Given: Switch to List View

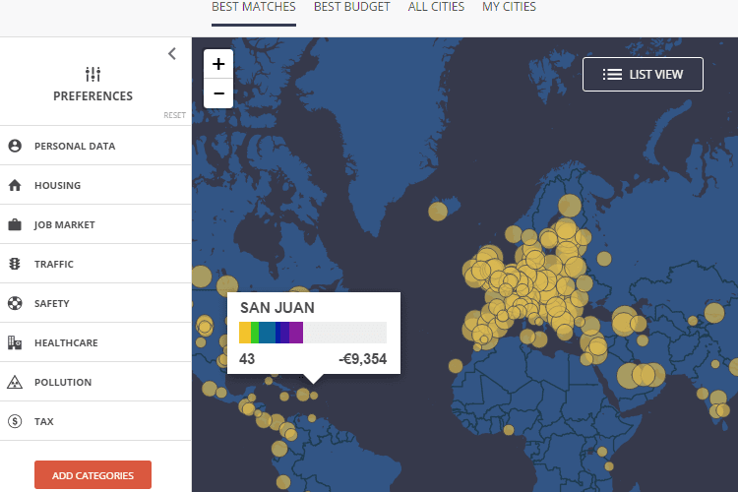Looking at the screenshot, I should click(x=643, y=75).
